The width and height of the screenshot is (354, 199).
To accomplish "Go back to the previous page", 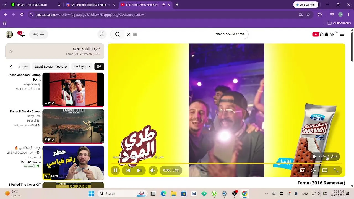I will pyautogui.click(x=5, y=15).
